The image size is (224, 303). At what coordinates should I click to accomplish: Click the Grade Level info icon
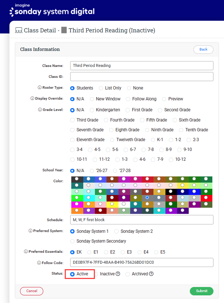pos(40,109)
